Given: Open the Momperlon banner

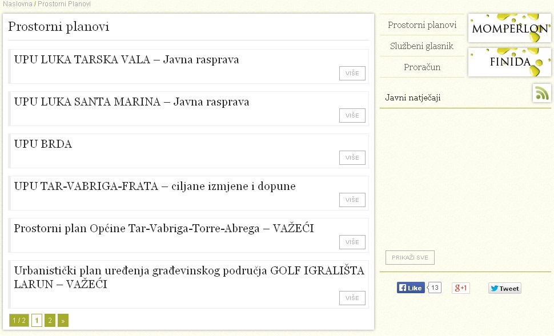Looking at the screenshot, I should click(x=509, y=28).
